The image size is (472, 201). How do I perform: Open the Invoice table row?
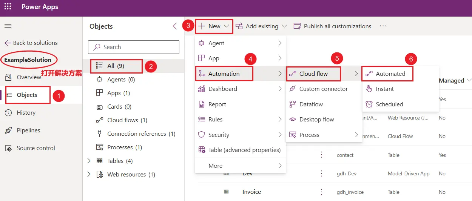[251, 192]
